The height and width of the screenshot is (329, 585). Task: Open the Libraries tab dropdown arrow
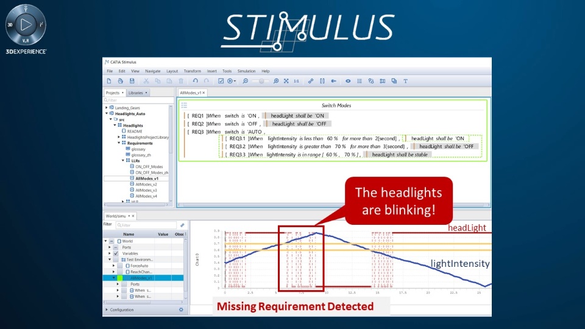[x=146, y=93]
